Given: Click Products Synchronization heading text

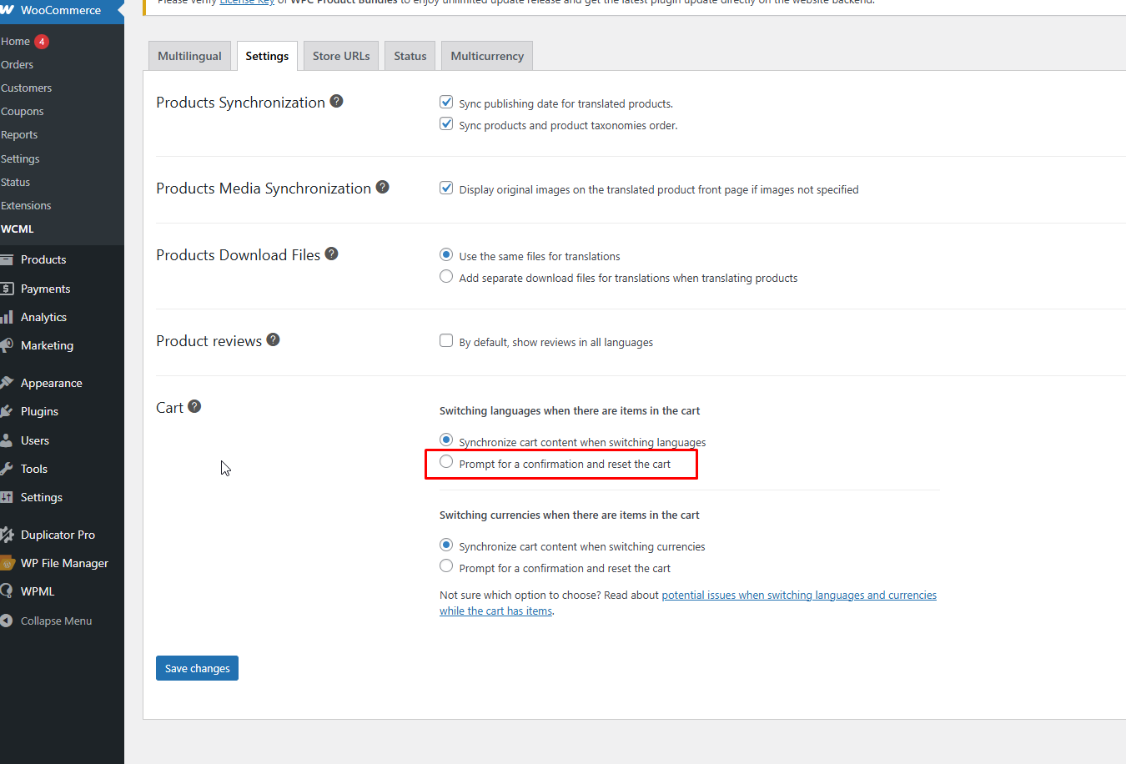Looking at the screenshot, I should tap(240, 102).
